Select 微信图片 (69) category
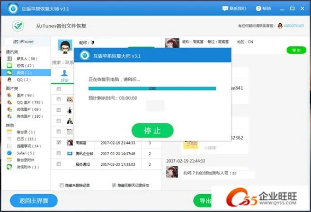The height and width of the screenshot is (212, 311). [29, 109]
